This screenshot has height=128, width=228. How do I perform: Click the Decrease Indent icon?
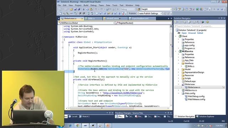click(80, 14)
